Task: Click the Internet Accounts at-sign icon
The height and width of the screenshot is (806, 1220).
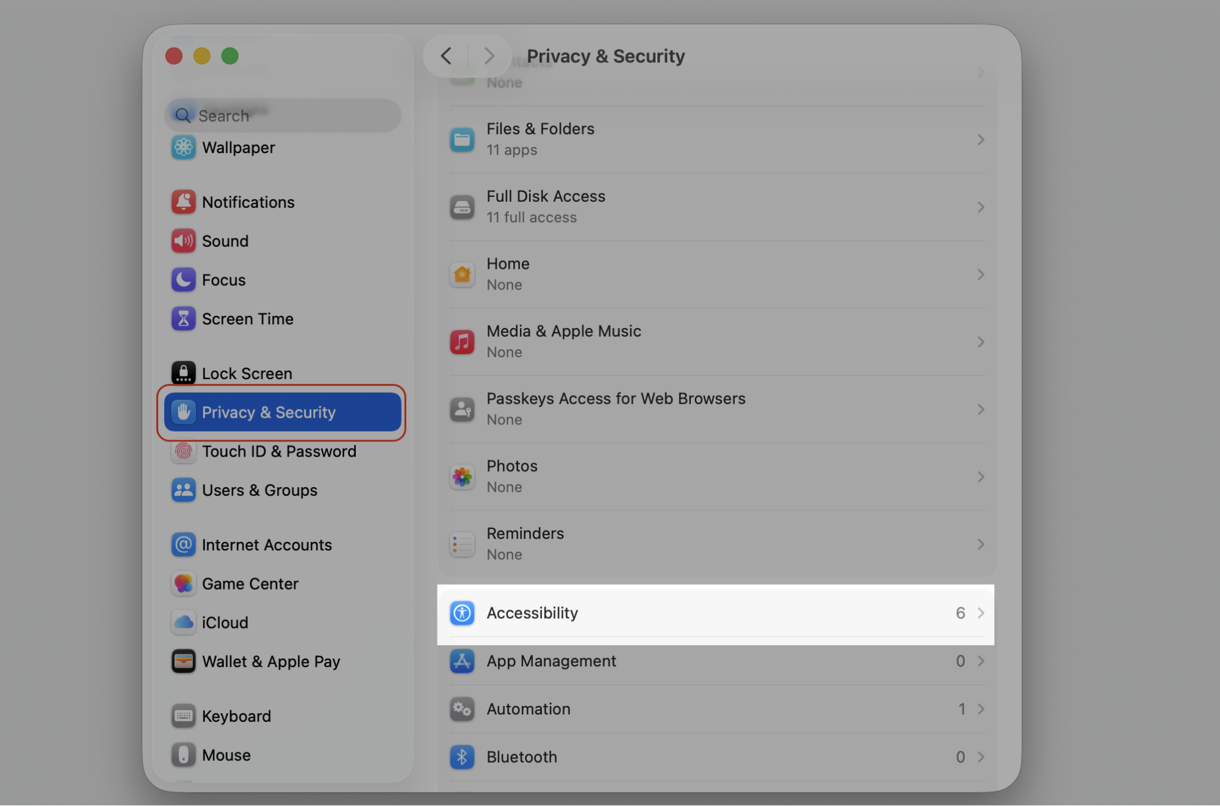Action: [183, 544]
